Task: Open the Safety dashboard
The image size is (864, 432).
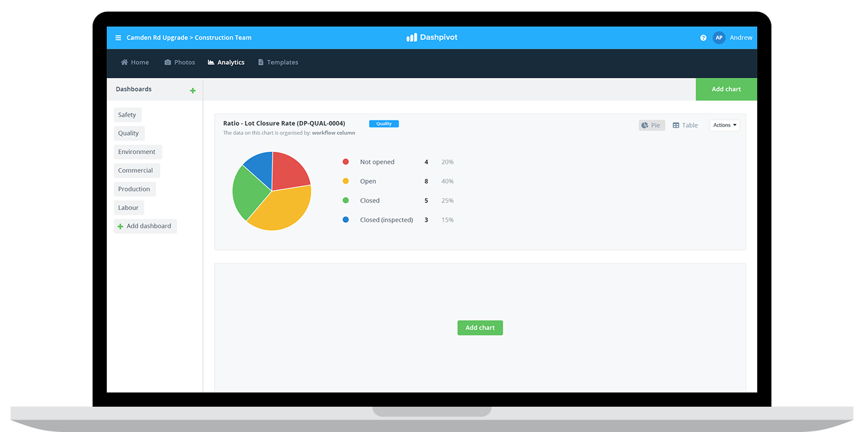Action: (x=127, y=115)
